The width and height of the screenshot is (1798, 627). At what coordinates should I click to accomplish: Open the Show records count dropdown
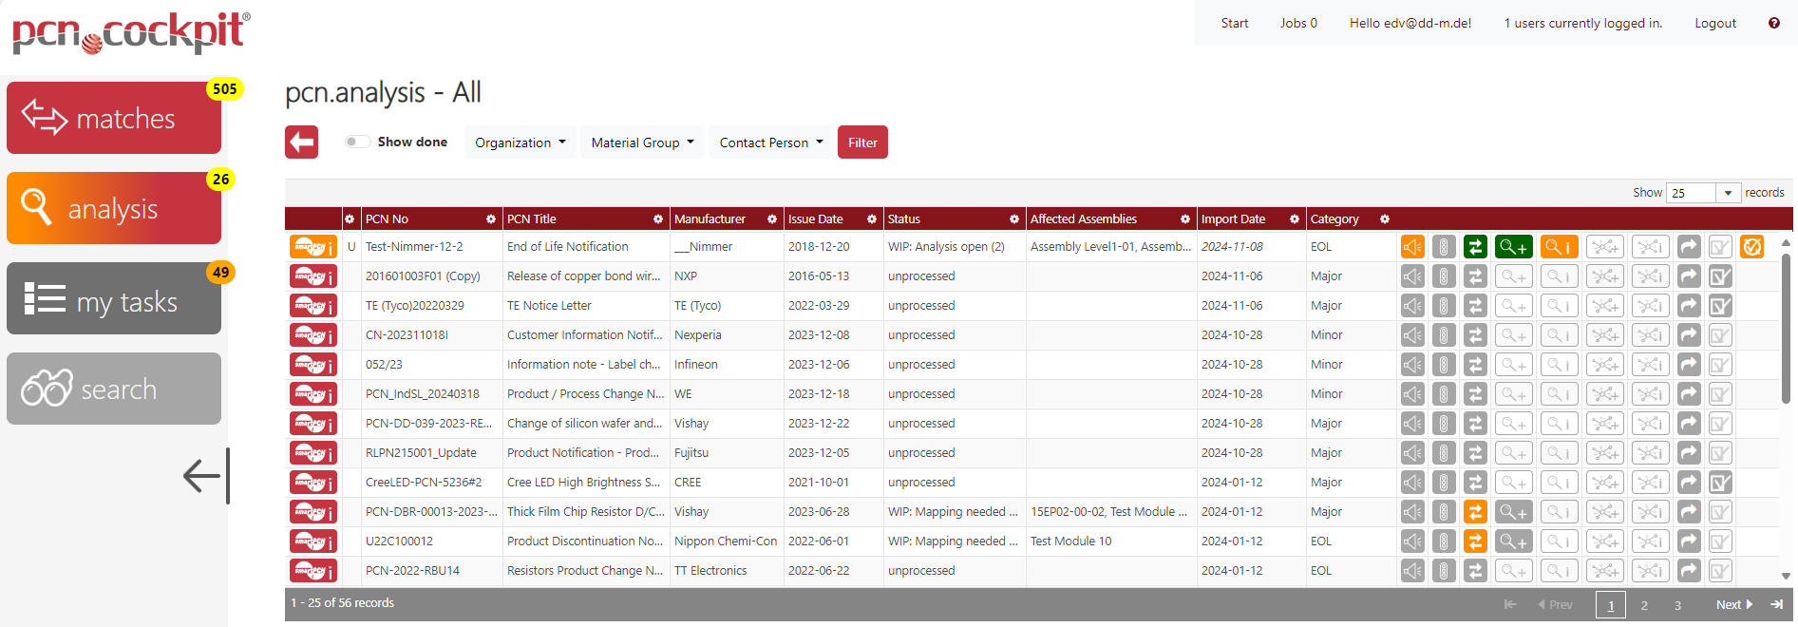click(x=1704, y=193)
